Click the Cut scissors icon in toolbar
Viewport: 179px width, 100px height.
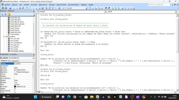click(14, 8)
